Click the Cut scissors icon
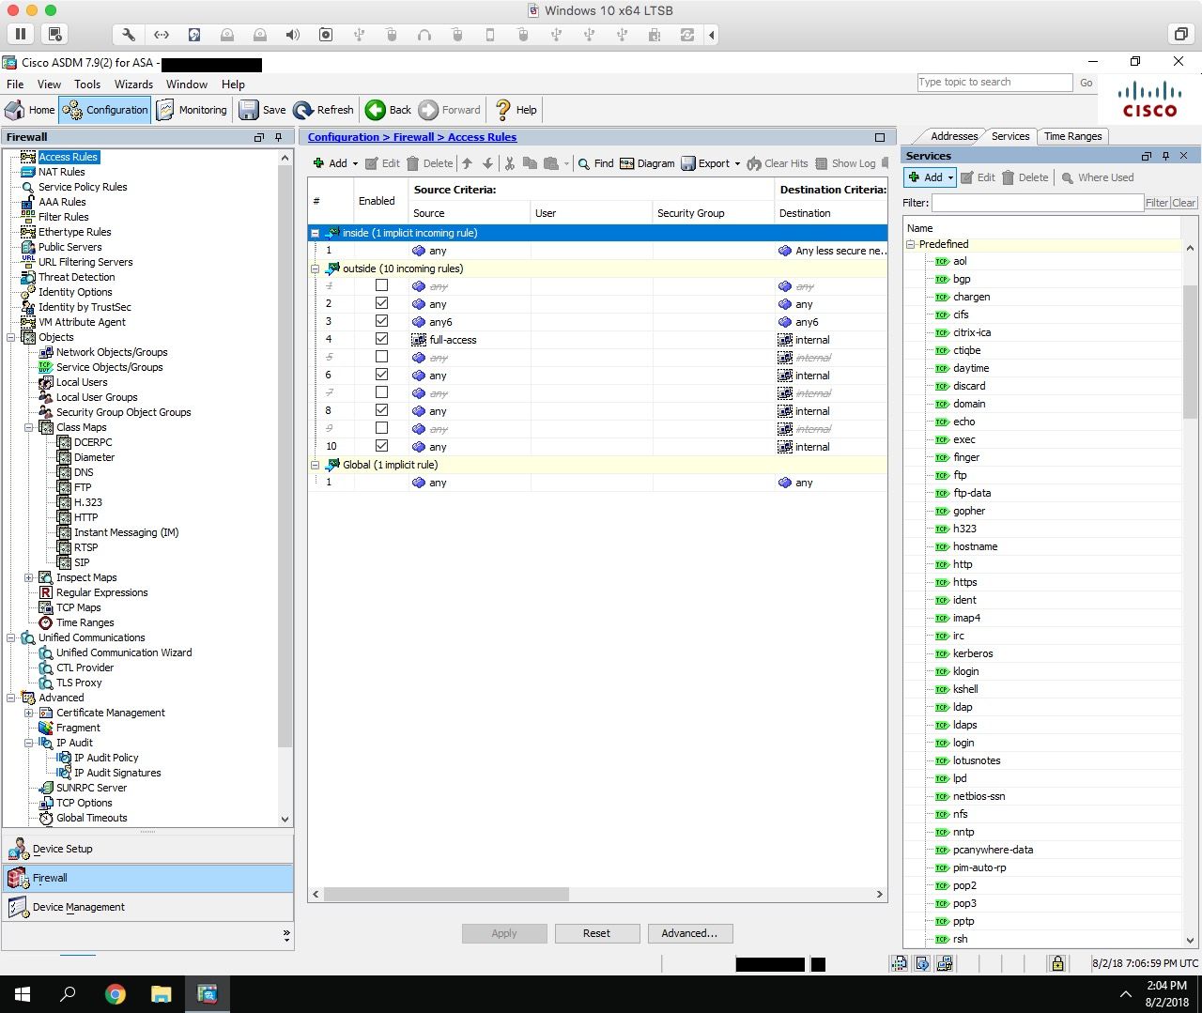The image size is (1202, 1013). click(509, 163)
